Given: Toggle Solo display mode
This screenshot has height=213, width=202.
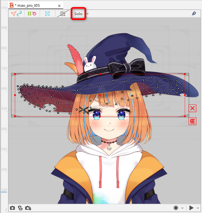Looking at the screenshot, I should (x=78, y=14).
